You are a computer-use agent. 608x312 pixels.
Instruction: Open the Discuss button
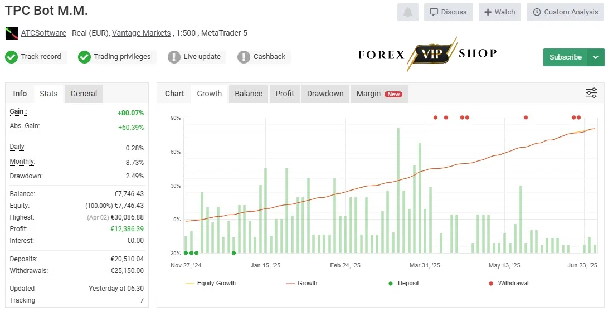(448, 12)
